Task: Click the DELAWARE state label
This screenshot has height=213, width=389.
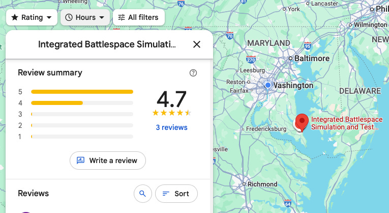Action: (x=360, y=91)
